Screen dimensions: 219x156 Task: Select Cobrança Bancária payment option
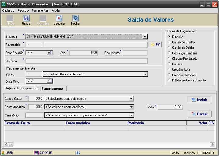(x=169, y=53)
